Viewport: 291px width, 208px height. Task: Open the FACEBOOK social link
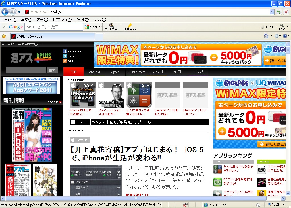point(72,51)
